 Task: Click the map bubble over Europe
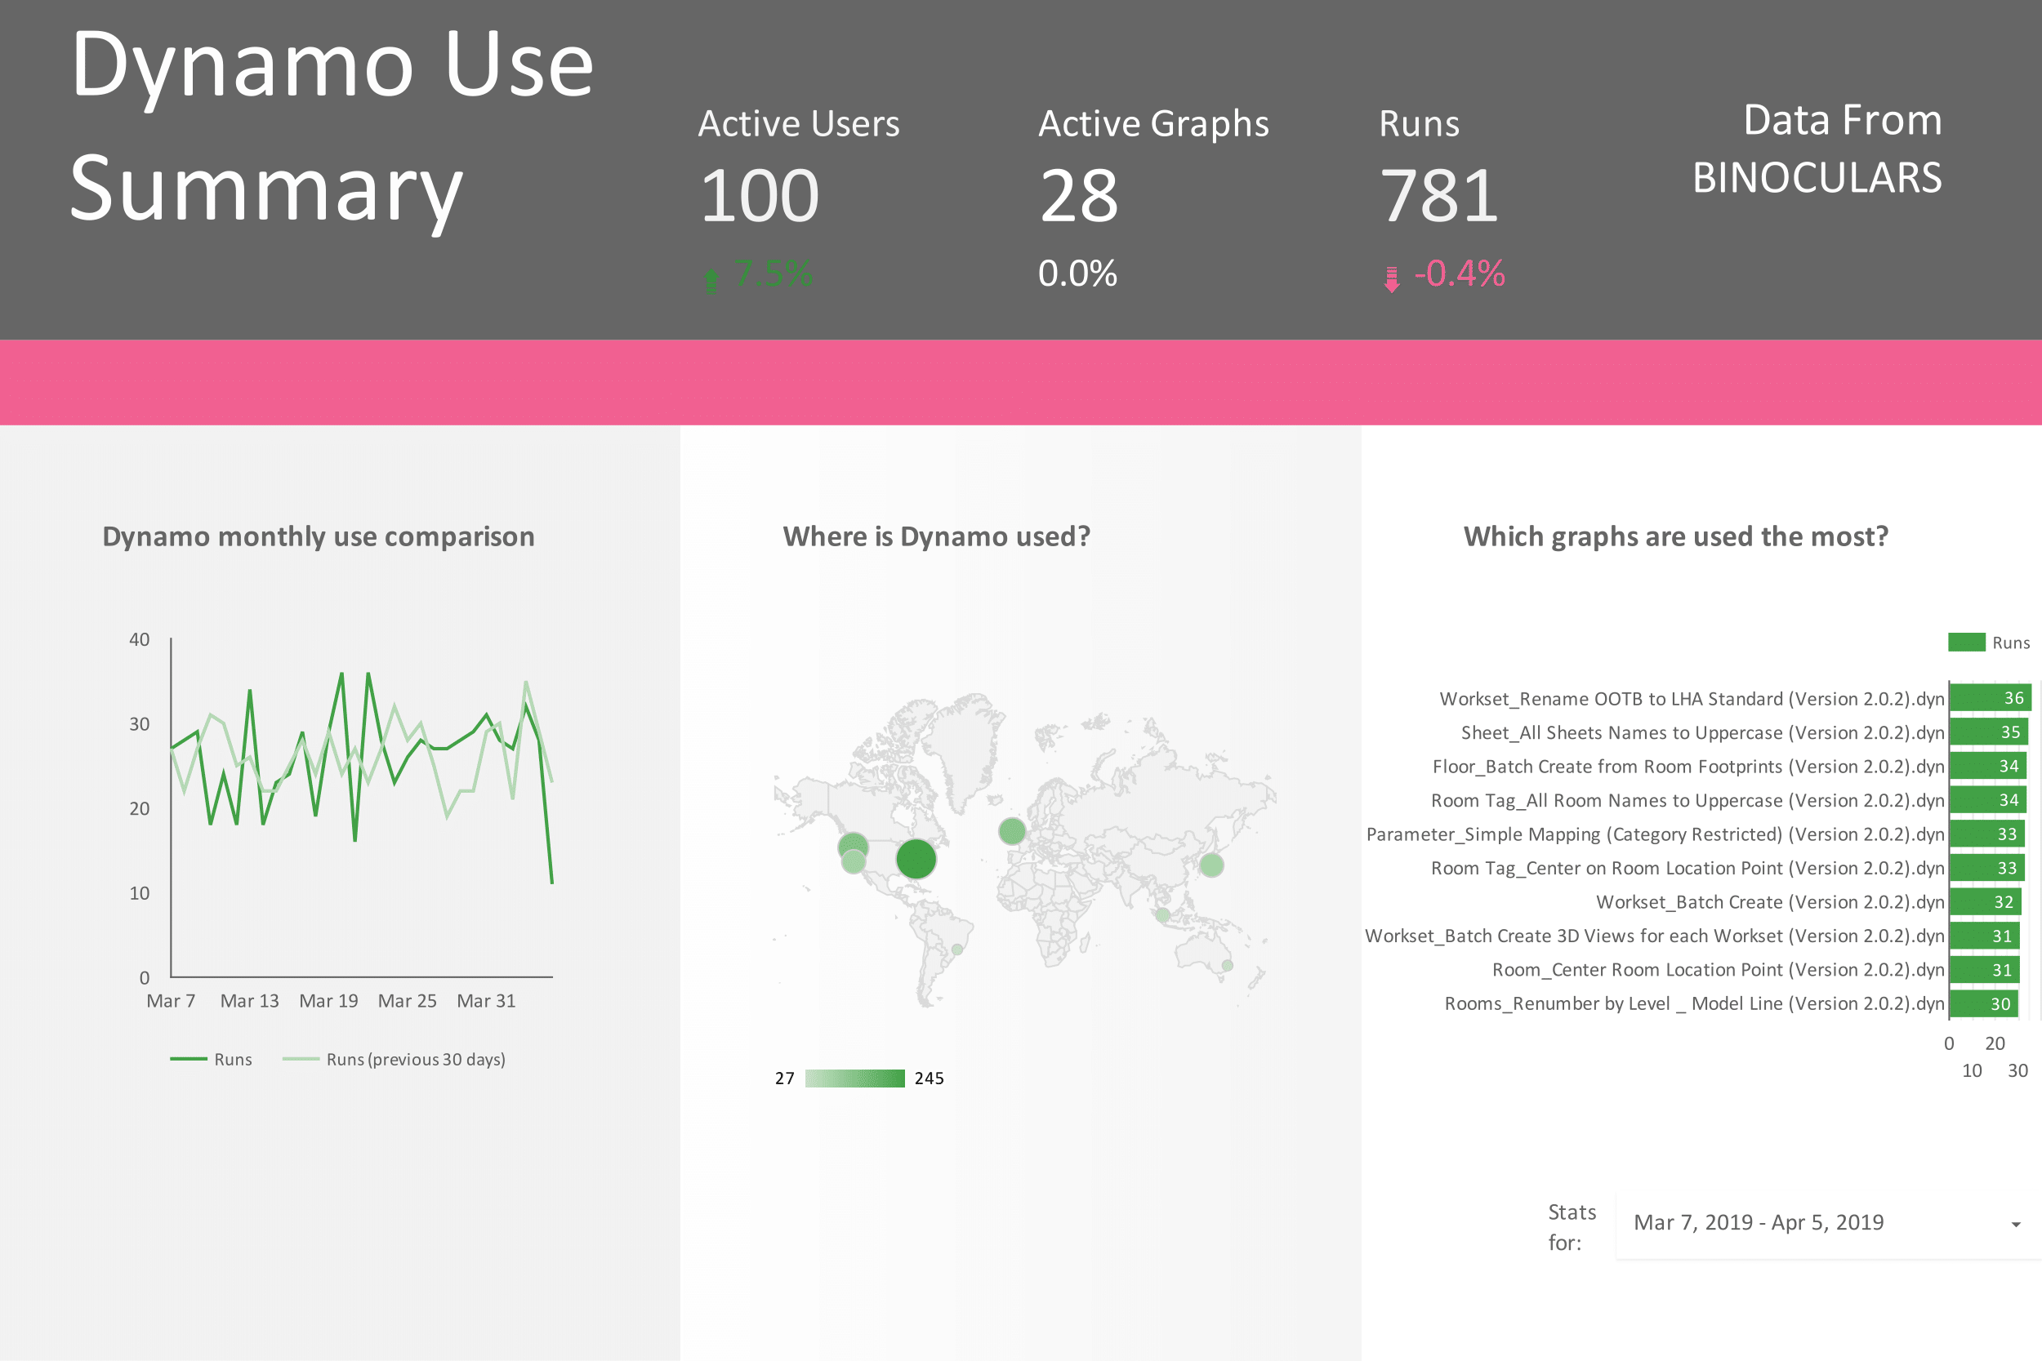[1011, 830]
